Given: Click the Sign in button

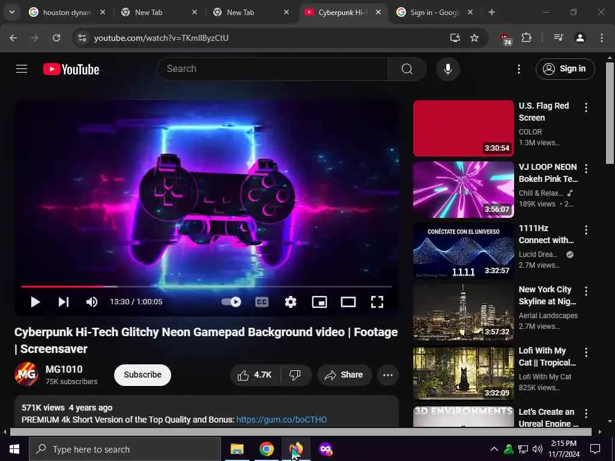Looking at the screenshot, I should click(565, 69).
